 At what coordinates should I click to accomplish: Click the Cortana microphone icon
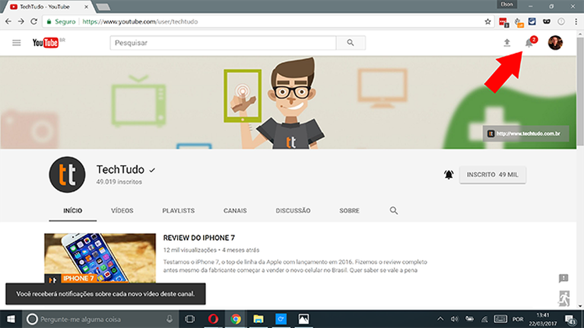coord(170,319)
